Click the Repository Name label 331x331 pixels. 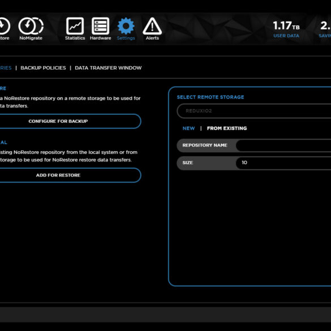[205, 145]
